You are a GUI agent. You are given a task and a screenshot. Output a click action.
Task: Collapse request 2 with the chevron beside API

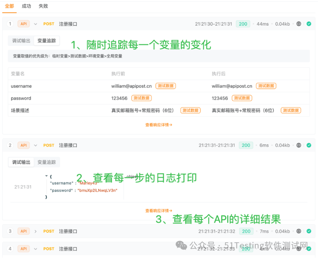pos(35,145)
